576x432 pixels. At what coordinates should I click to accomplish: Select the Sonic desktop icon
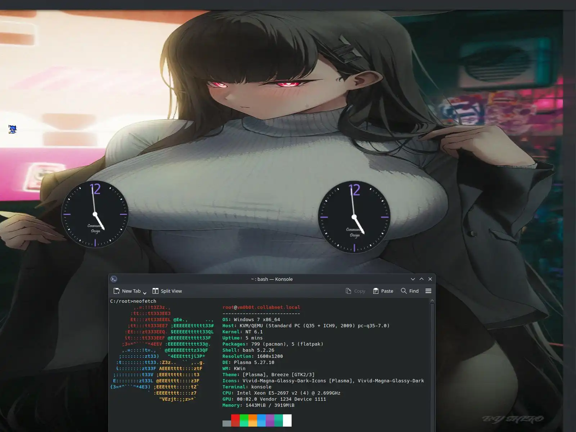coord(13,129)
